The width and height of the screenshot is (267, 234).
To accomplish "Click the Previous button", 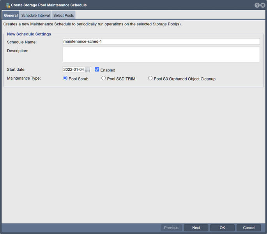I will tap(171, 228).
